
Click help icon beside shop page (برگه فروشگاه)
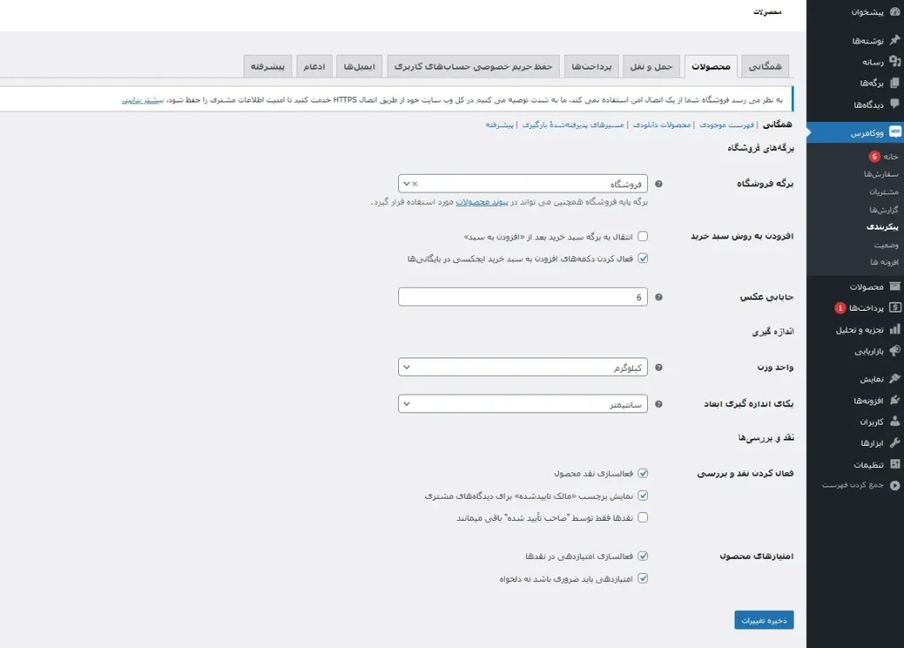659,185
